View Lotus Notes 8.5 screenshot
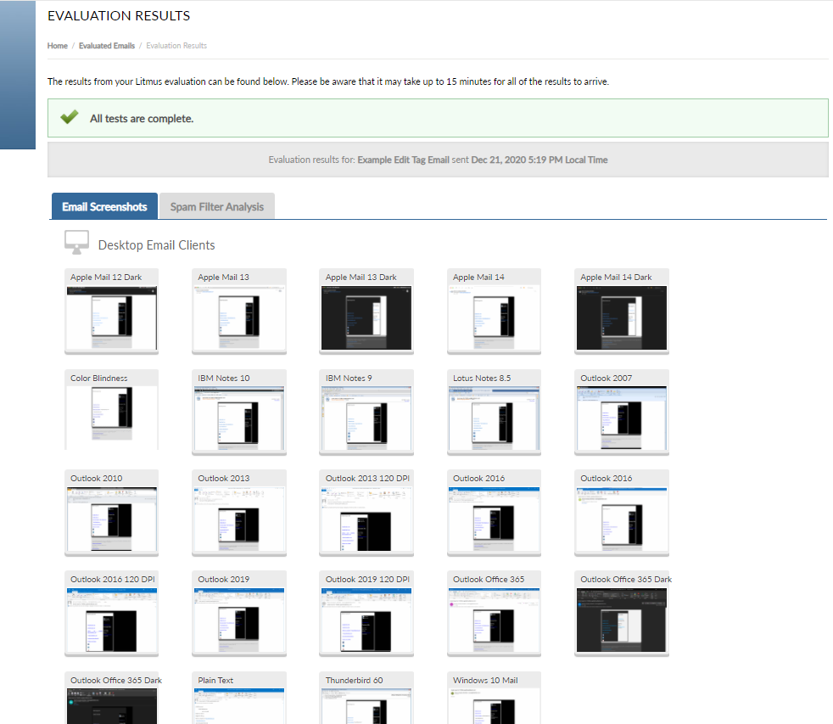 point(494,419)
